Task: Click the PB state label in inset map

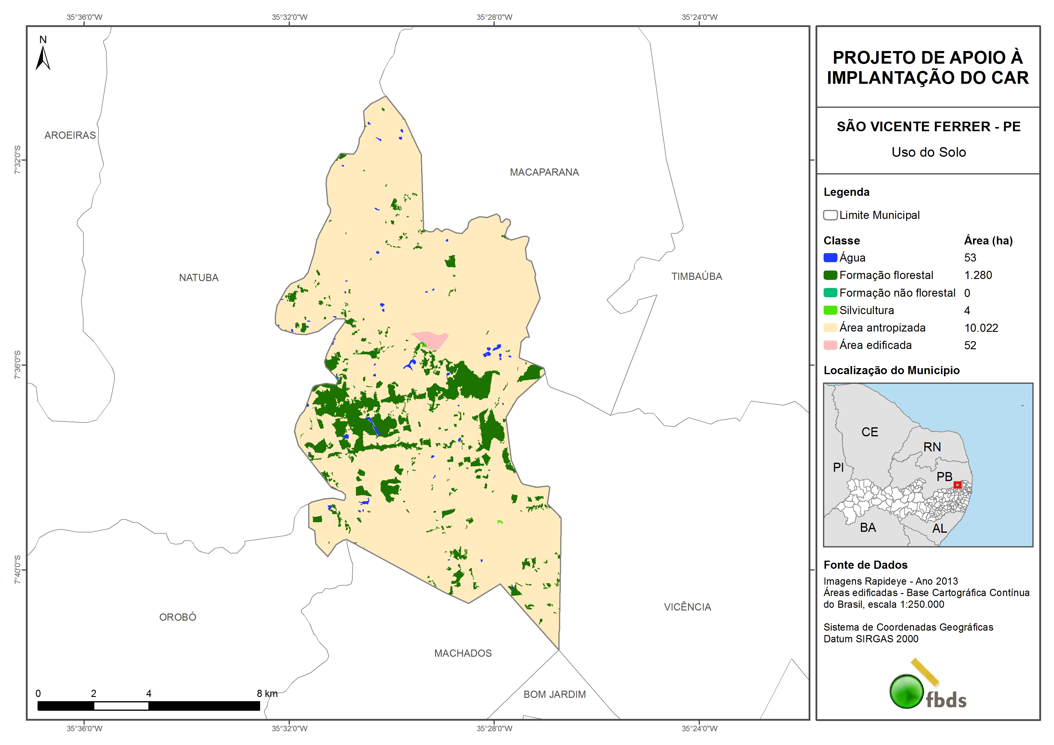Action: (944, 477)
